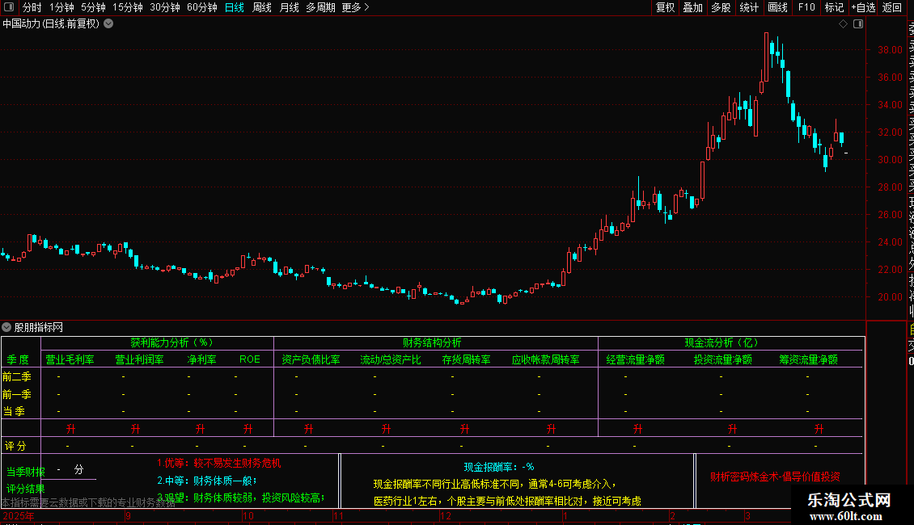
Task: Select the 15分钟 period
Action: (x=128, y=7)
